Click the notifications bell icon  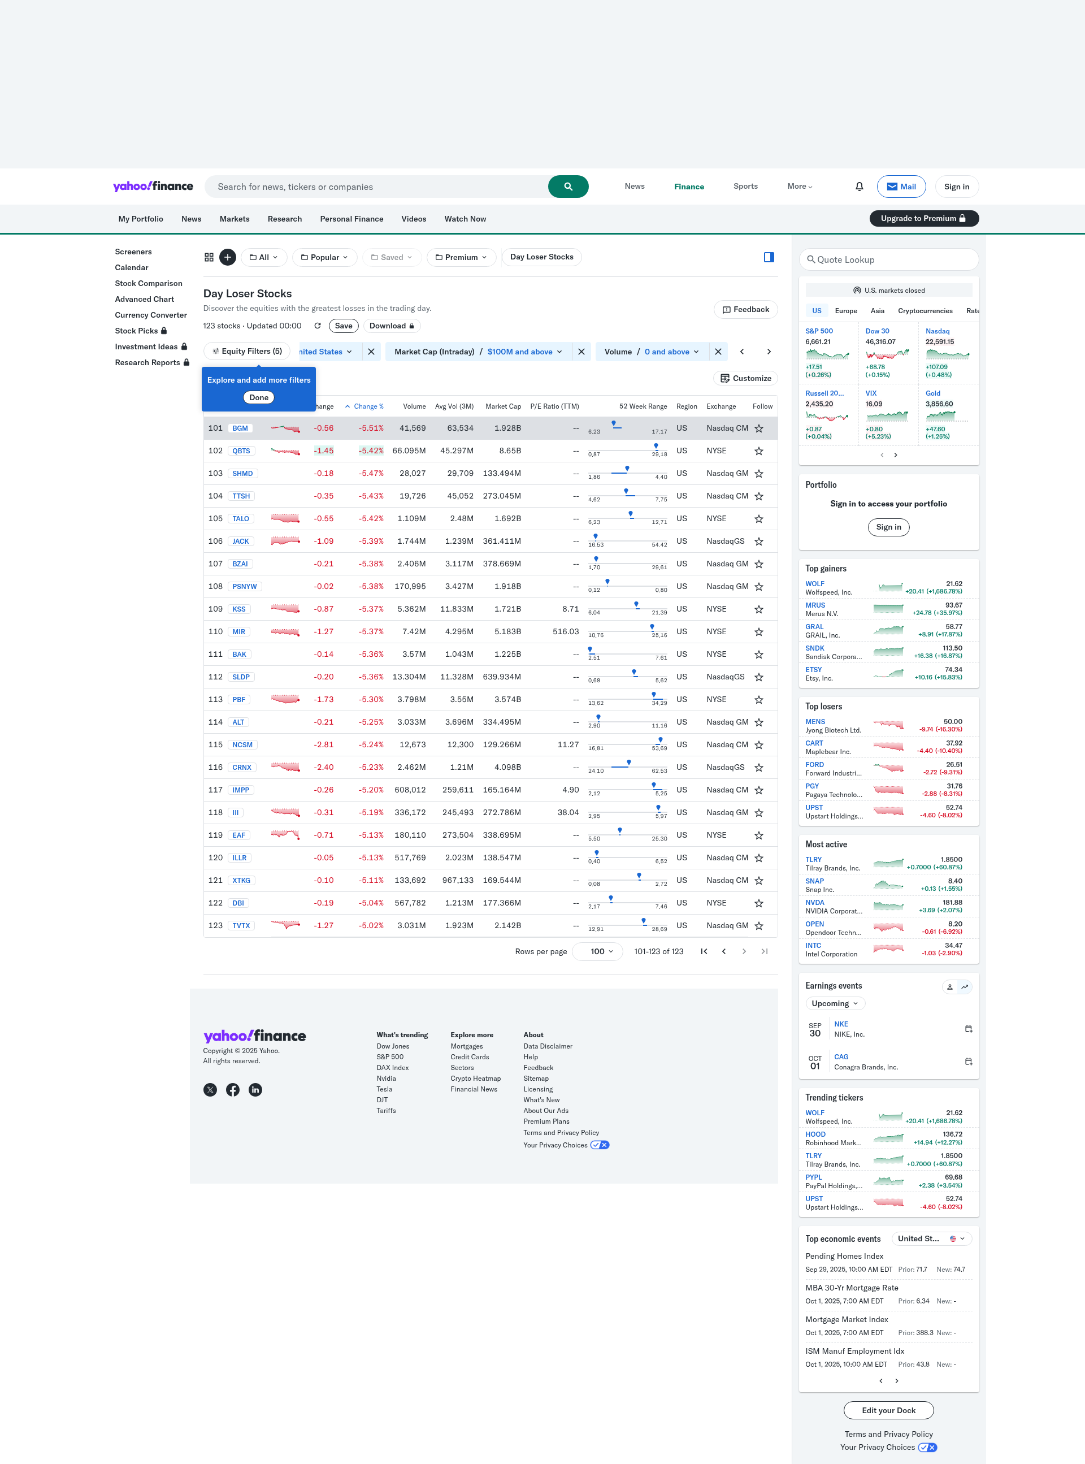859,187
